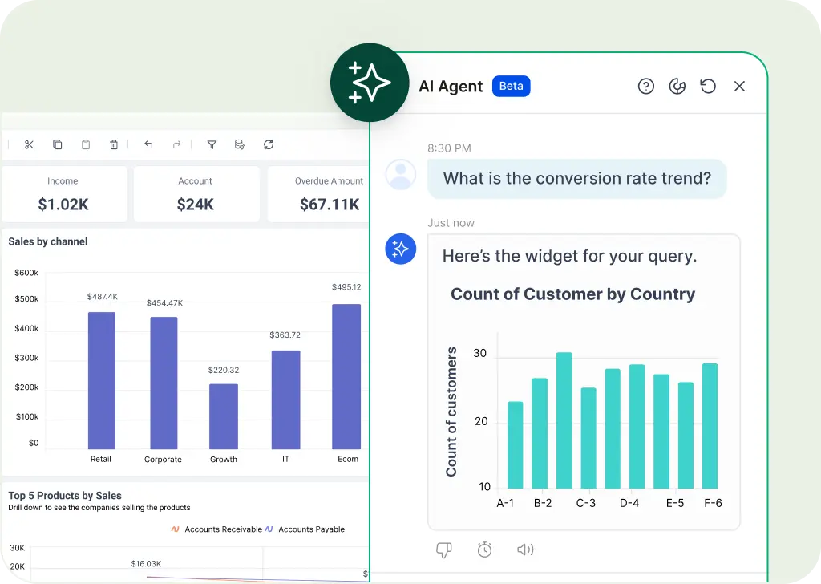Screen dimensions: 821x584
Task: Select the Cut tool in the dashboard toolbar
Action: point(29,144)
